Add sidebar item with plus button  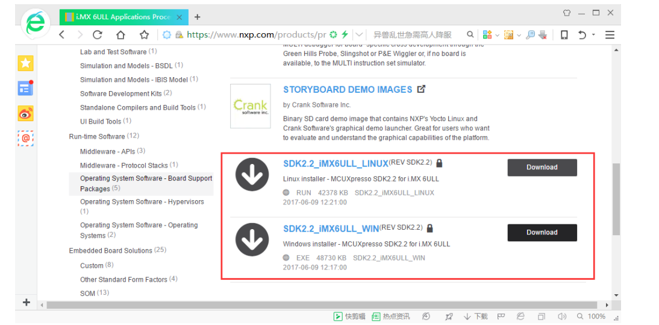pyautogui.click(x=27, y=302)
